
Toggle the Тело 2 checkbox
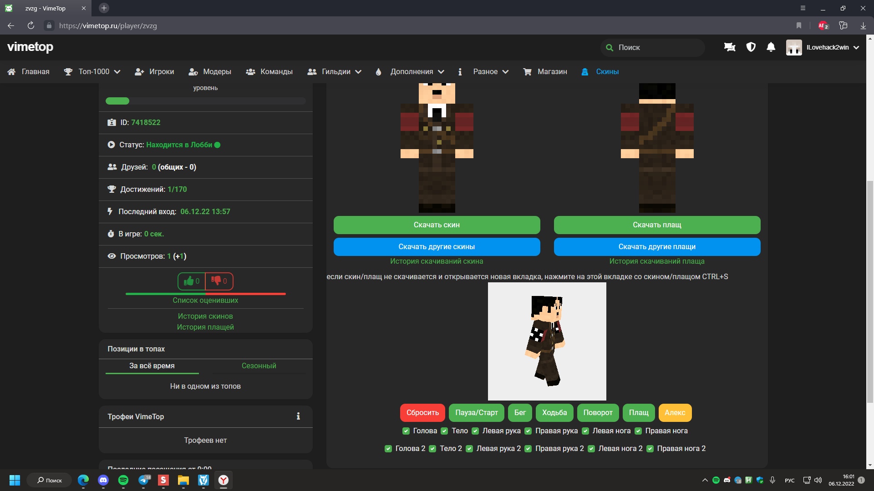(x=432, y=449)
